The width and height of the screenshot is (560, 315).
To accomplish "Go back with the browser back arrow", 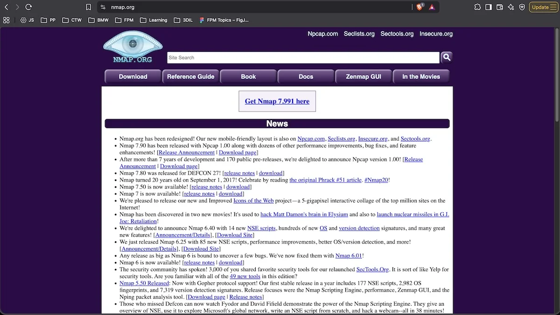I will coord(7,7).
